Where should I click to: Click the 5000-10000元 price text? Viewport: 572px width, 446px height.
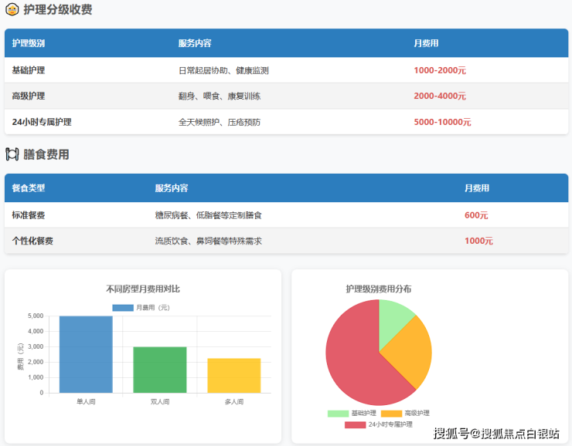click(442, 122)
